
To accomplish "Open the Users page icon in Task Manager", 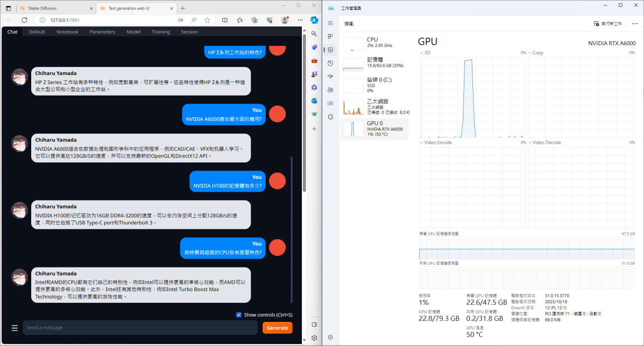I will 331,90.
